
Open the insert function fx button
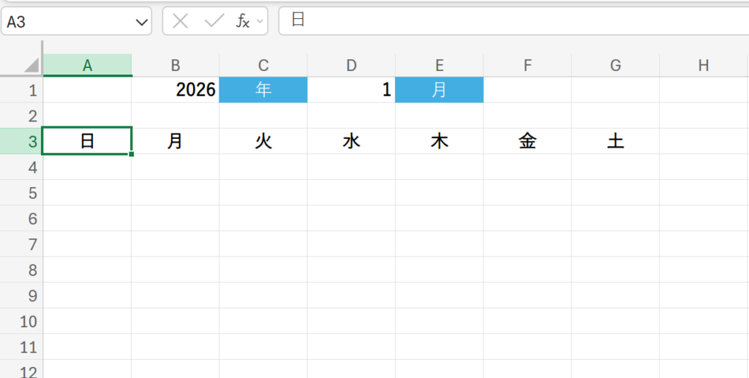241,21
